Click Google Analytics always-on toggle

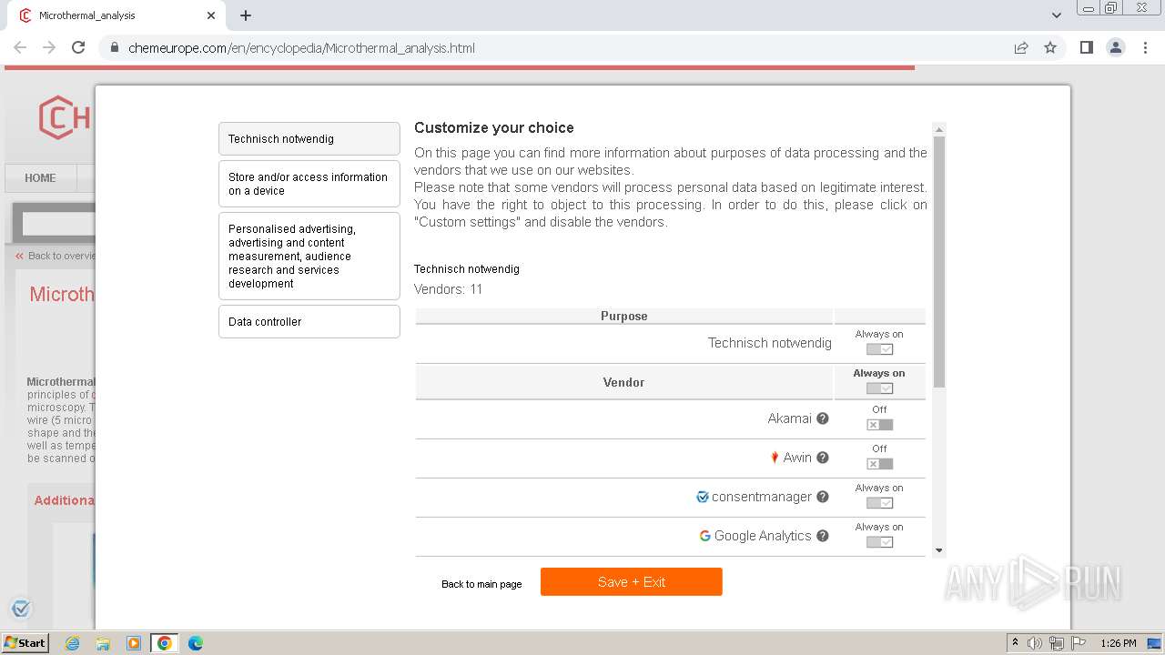pyautogui.click(x=879, y=542)
